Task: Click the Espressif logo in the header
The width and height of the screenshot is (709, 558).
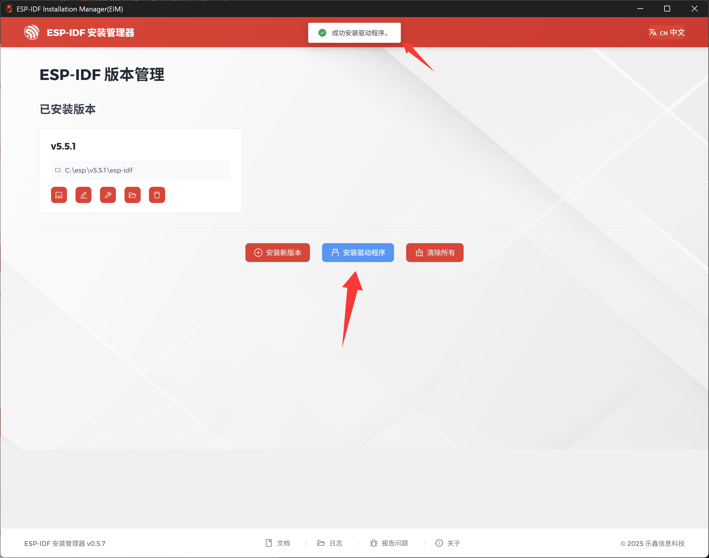Action: coord(32,32)
